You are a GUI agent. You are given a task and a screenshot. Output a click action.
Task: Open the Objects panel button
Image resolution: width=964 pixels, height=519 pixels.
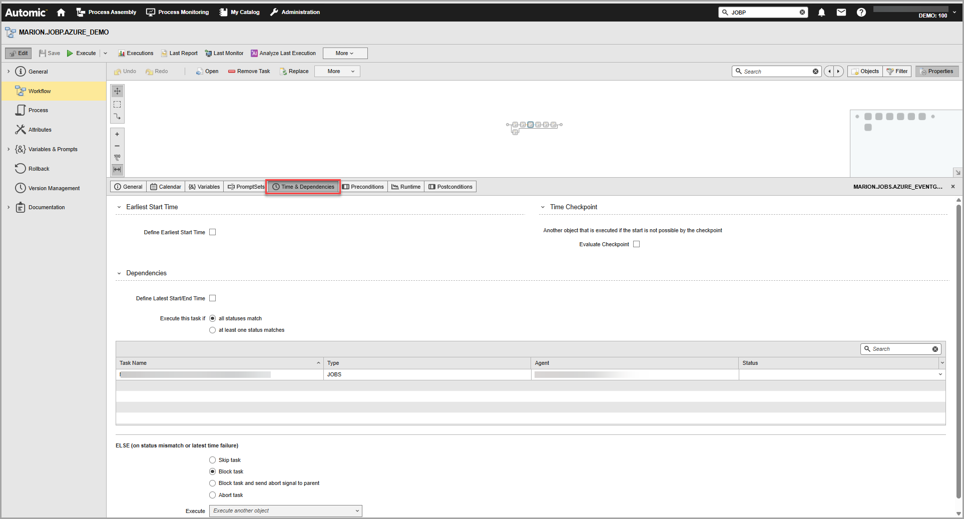coord(865,72)
